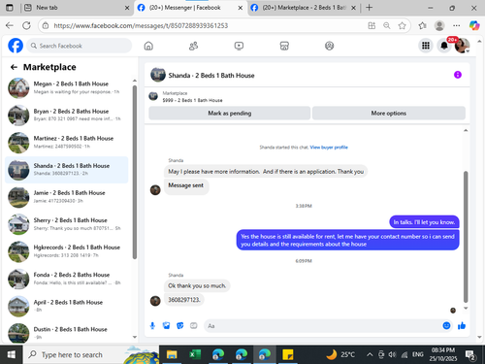The height and width of the screenshot is (364, 485).
Task: Open the Windows Start menu
Action: click(x=12, y=354)
